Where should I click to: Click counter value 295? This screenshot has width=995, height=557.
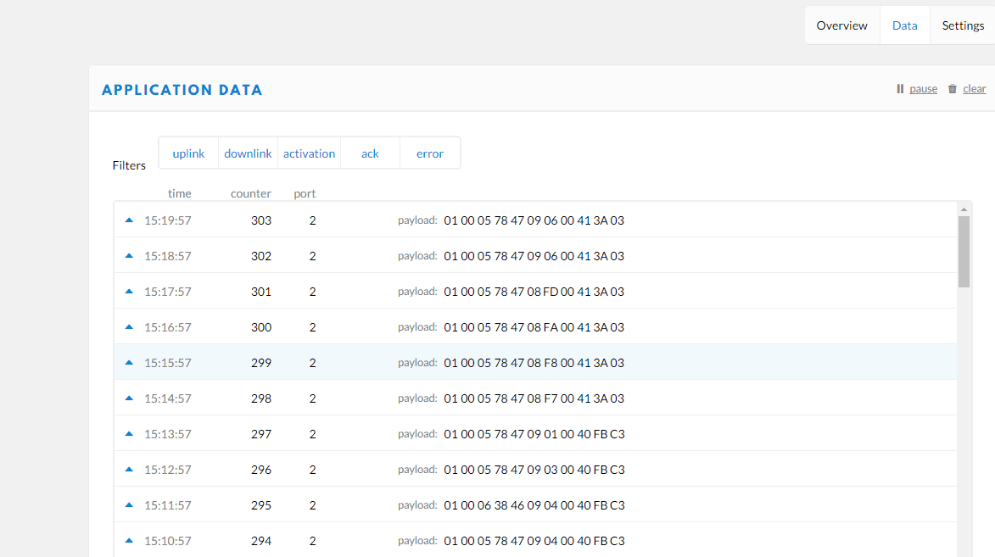click(x=260, y=505)
